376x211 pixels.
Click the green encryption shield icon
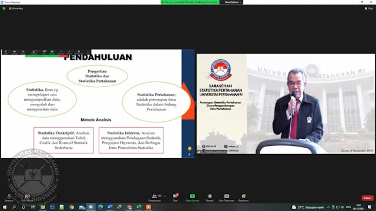click(x=4, y=8)
